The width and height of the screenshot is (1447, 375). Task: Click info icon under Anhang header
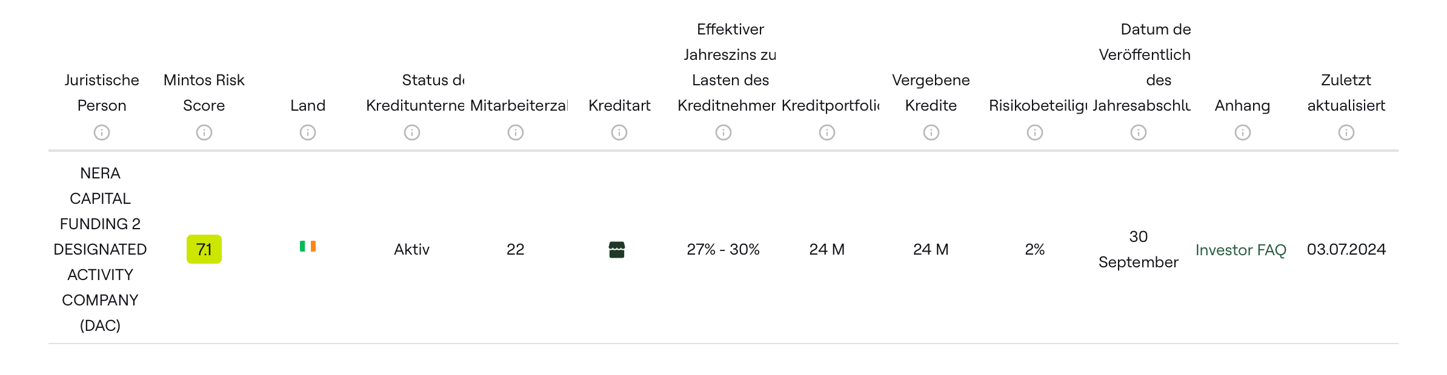coord(1243,132)
